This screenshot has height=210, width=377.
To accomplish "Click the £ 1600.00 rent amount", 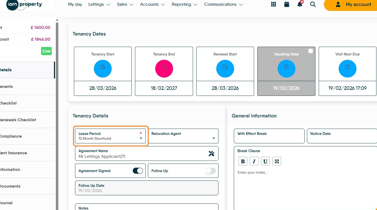I will tap(41, 28).
